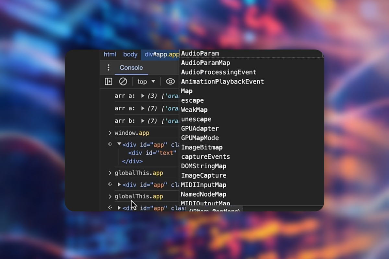
Task: Collapse the expanded div id="app" node
Action: [x=119, y=144]
